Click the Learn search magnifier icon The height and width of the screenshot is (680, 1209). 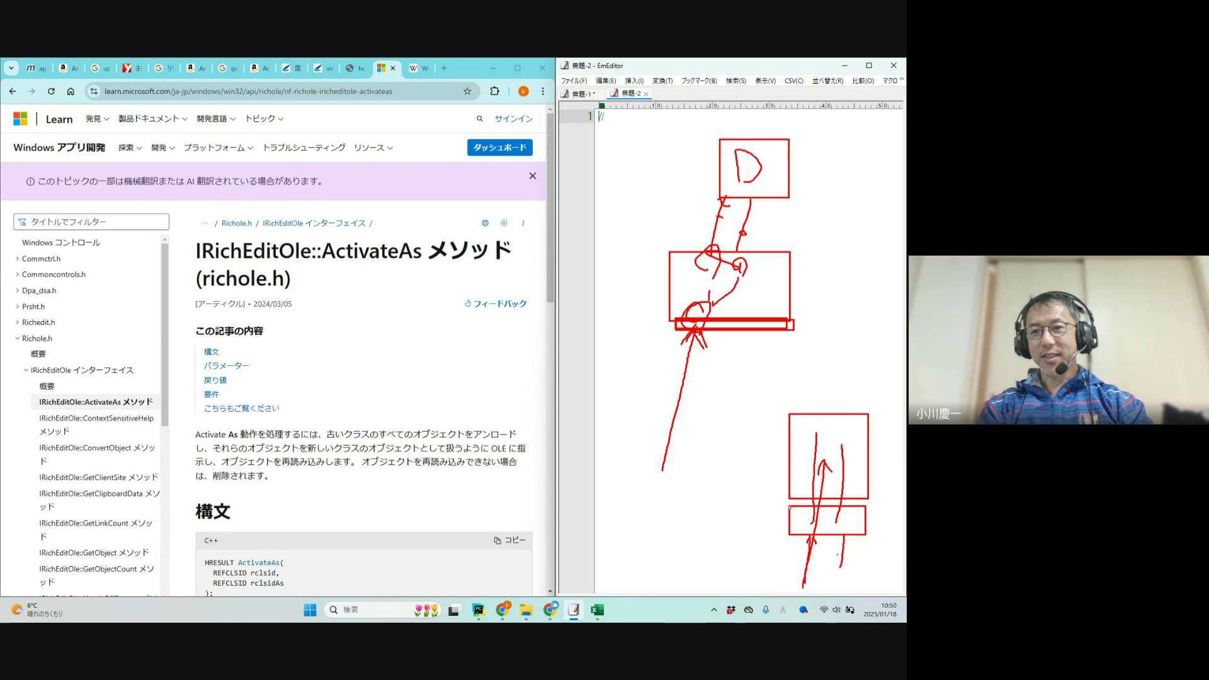click(479, 118)
